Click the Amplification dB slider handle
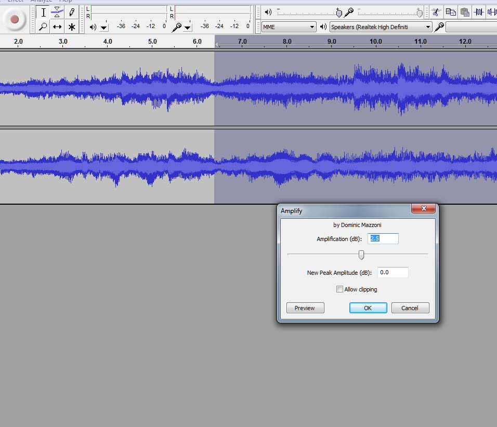This screenshot has height=427, width=497. click(361, 255)
